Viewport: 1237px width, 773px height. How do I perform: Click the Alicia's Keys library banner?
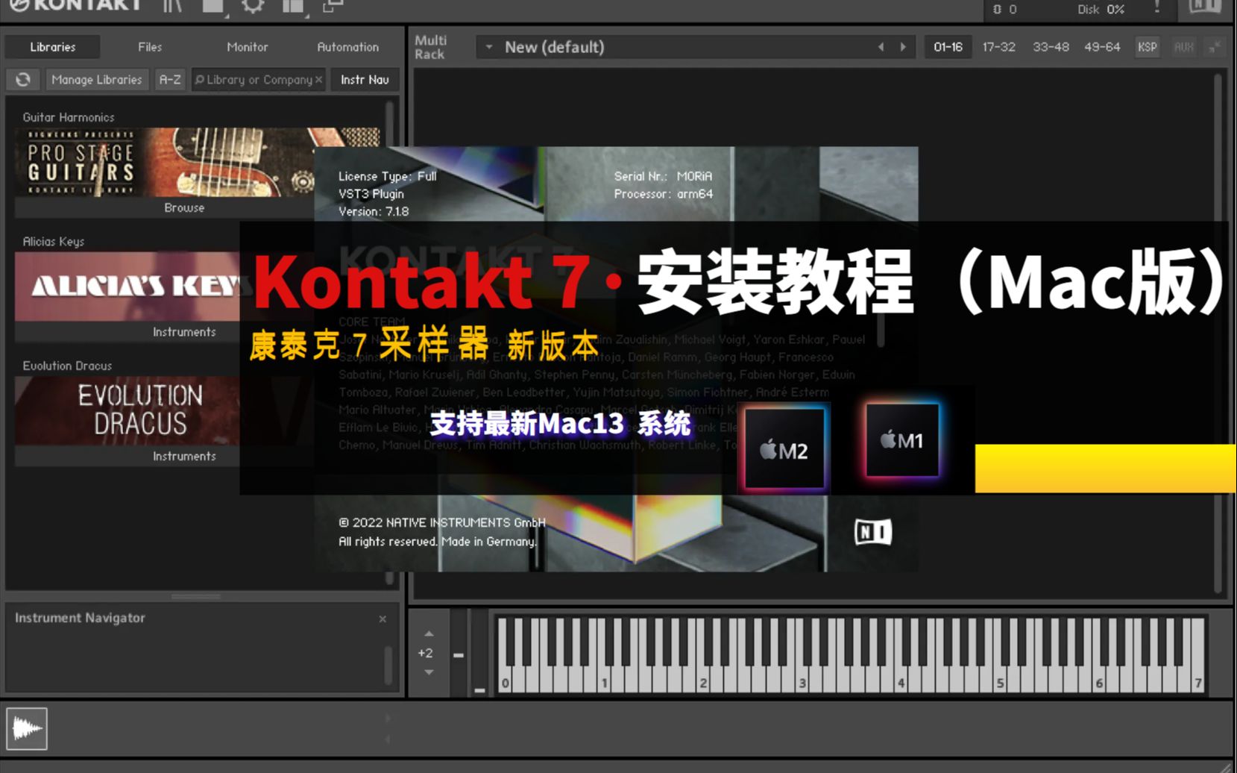(x=128, y=287)
